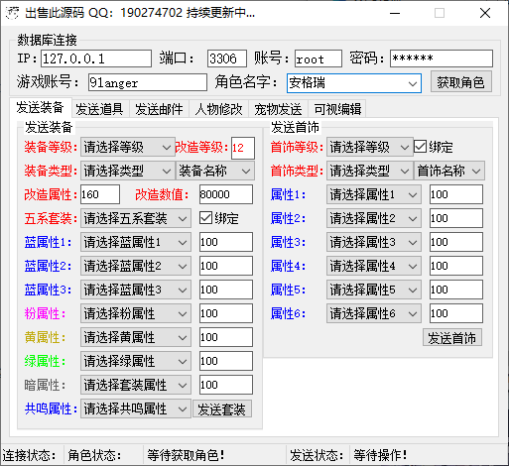
Task: Open the 请选择粉属性 dropdown
Action: (x=136, y=313)
